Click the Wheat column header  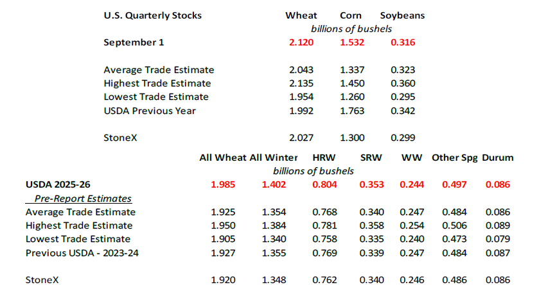pyautogui.click(x=301, y=15)
